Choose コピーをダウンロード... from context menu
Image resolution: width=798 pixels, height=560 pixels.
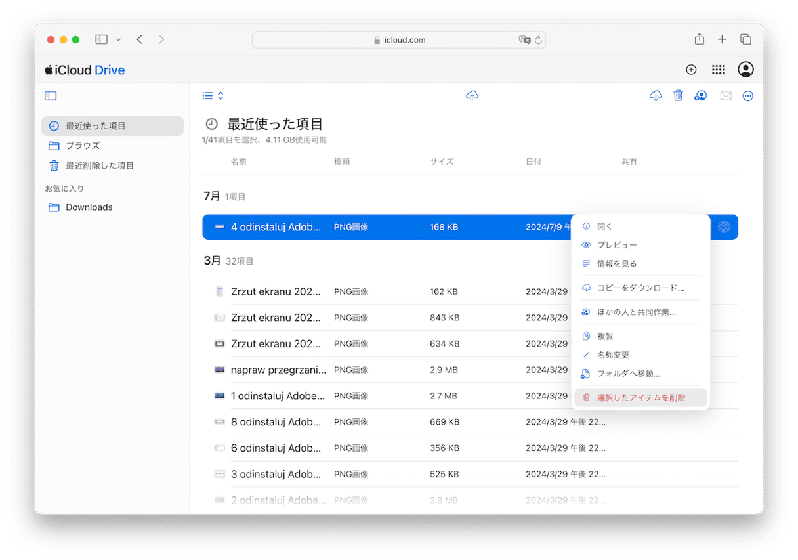(640, 288)
